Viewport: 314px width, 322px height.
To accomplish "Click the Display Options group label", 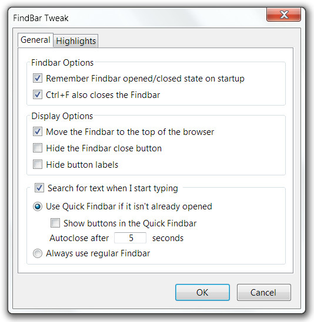I will click(x=62, y=116).
